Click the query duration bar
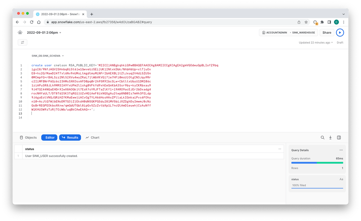Image resolution: width=361 pixels, height=221 pixels. (317, 163)
